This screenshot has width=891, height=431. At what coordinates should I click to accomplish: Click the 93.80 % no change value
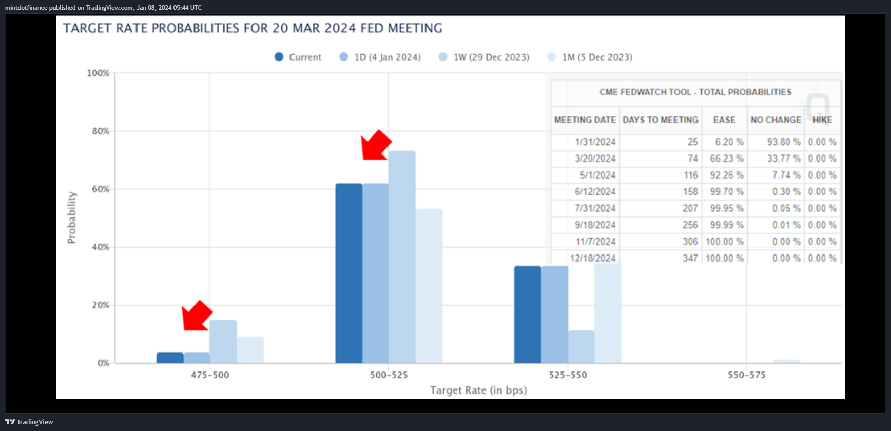click(784, 142)
